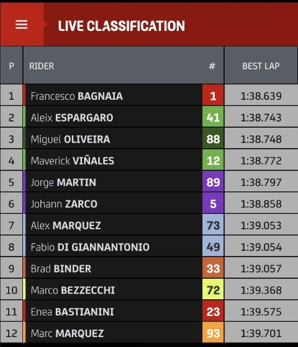Click the LIVE CLASSIFICATION header title
This screenshot has width=298, height=347.
point(121,26)
